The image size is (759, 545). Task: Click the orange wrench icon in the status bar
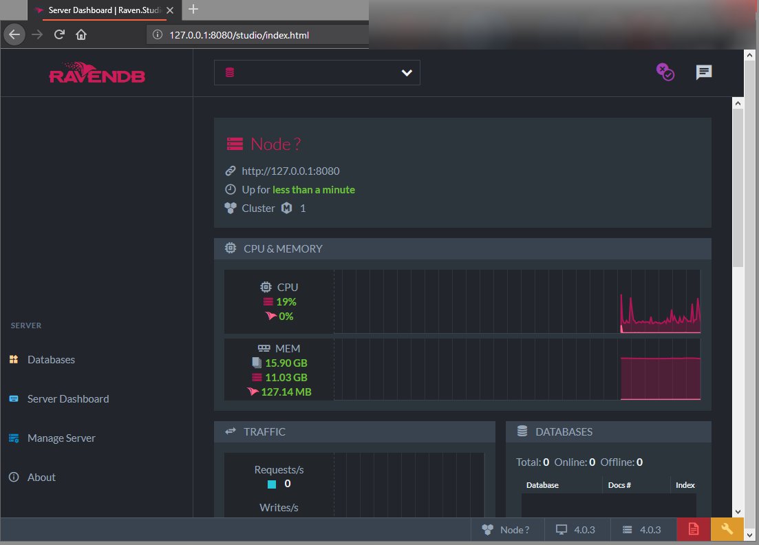(727, 529)
